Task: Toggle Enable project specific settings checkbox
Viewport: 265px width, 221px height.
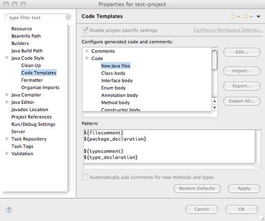Action: [85, 30]
